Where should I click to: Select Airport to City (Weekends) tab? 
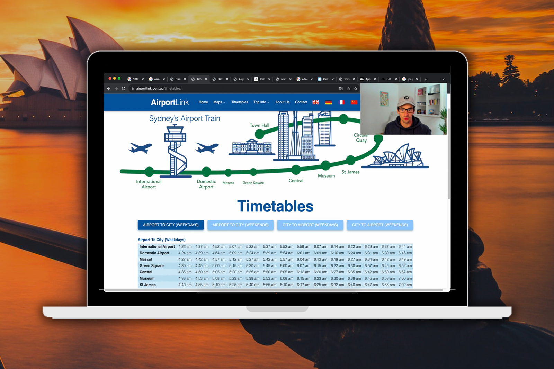pyautogui.click(x=240, y=225)
